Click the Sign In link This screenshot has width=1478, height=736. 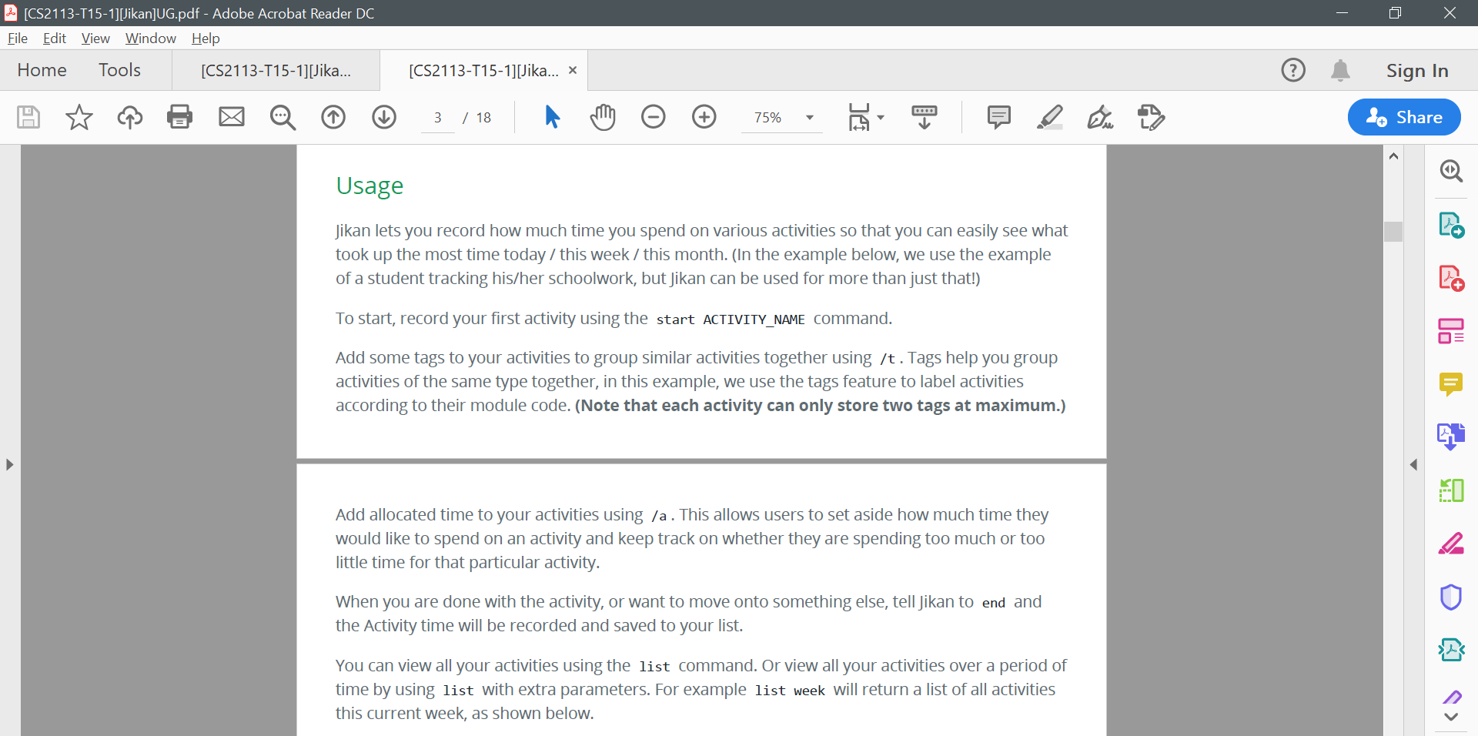1417,70
